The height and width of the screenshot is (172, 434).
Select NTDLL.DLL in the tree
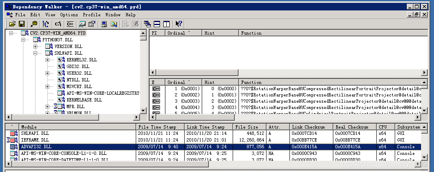tap(78, 80)
